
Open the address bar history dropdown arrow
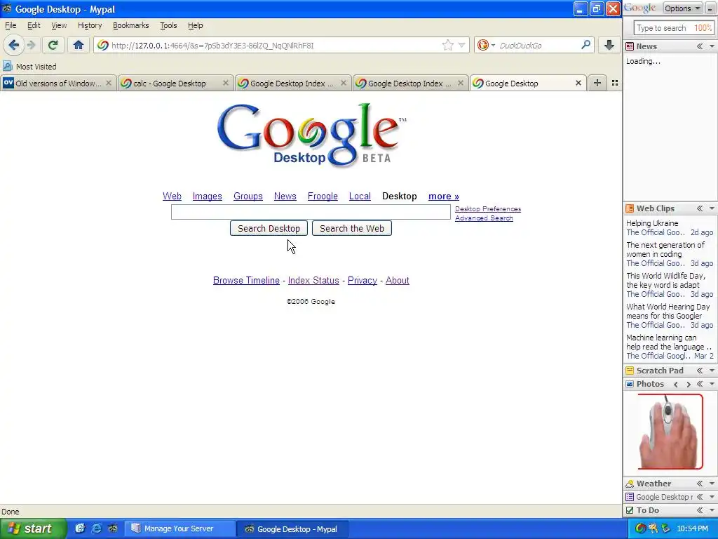point(461,45)
